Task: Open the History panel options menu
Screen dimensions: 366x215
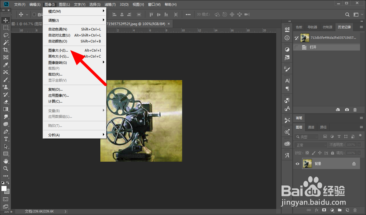Action: tap(361, 27)
